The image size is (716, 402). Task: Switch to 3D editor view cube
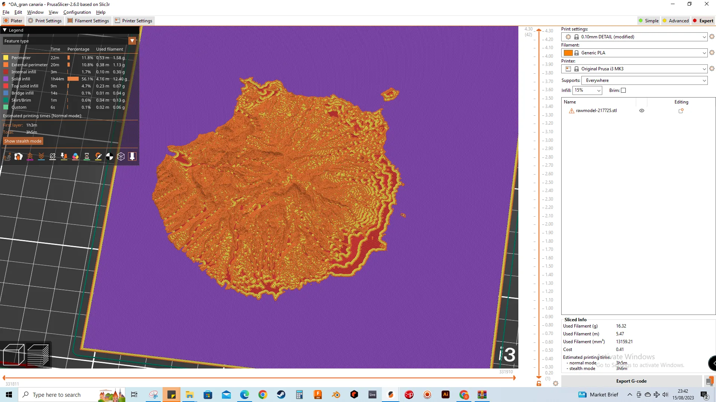click(x=13, y=354)
